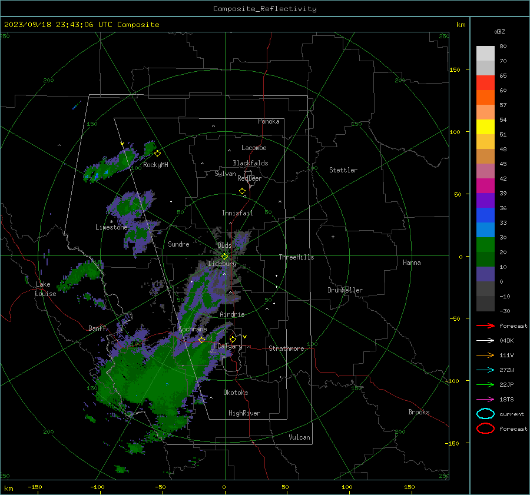Screen dimensions: 530x495
Task: Click the 150 tick label on right axis
Action: point(455,69)
